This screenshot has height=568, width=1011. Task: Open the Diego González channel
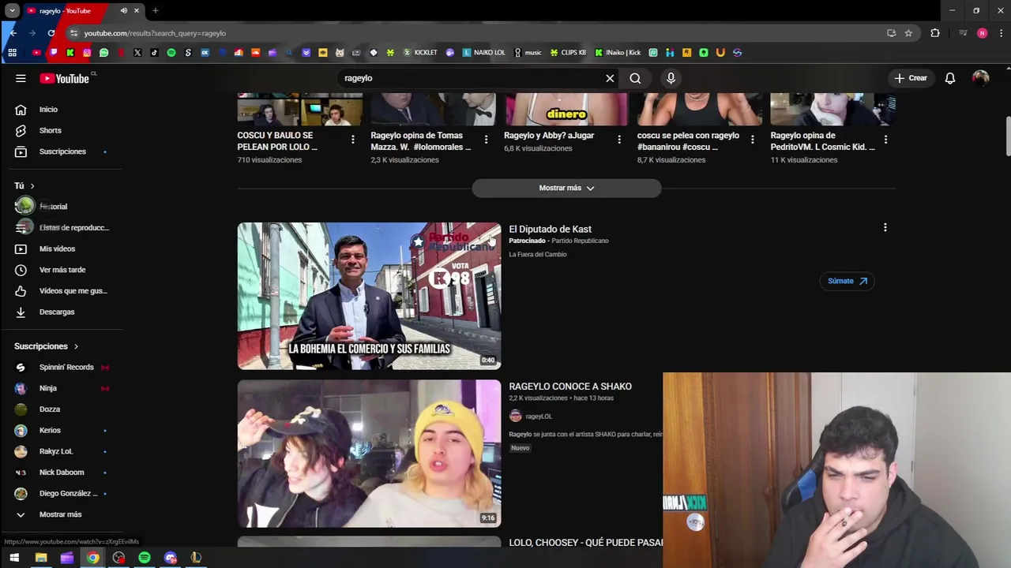[68, 493]
